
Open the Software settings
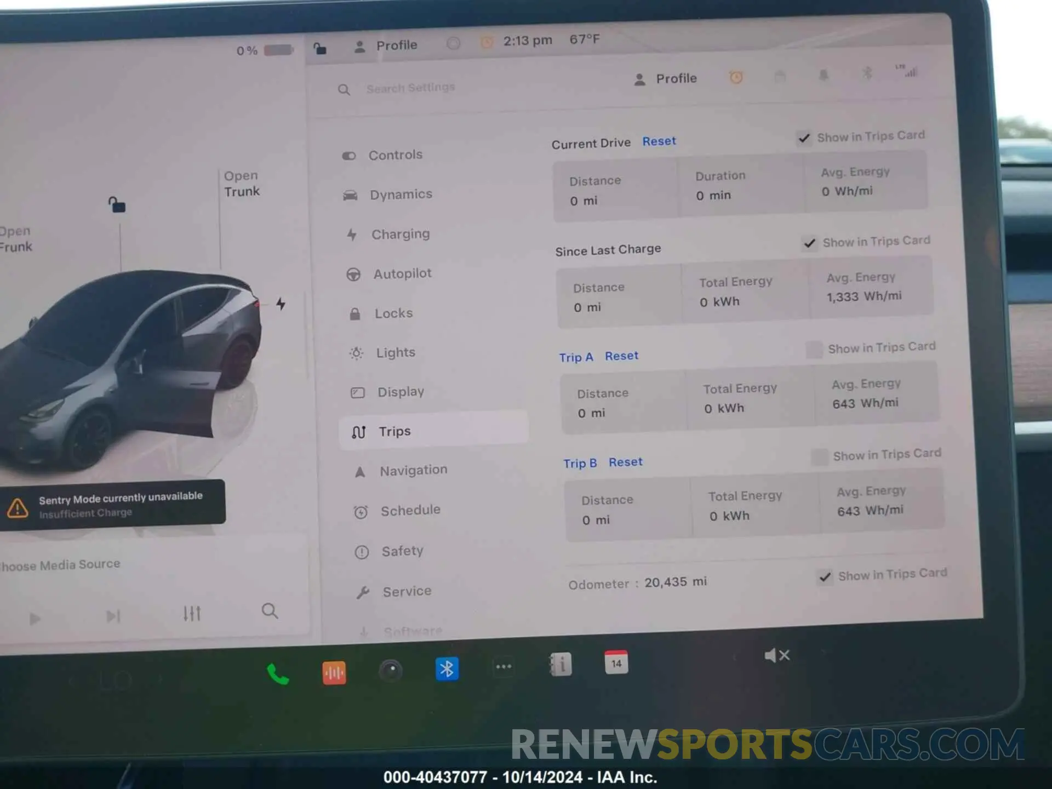[401, 631]
